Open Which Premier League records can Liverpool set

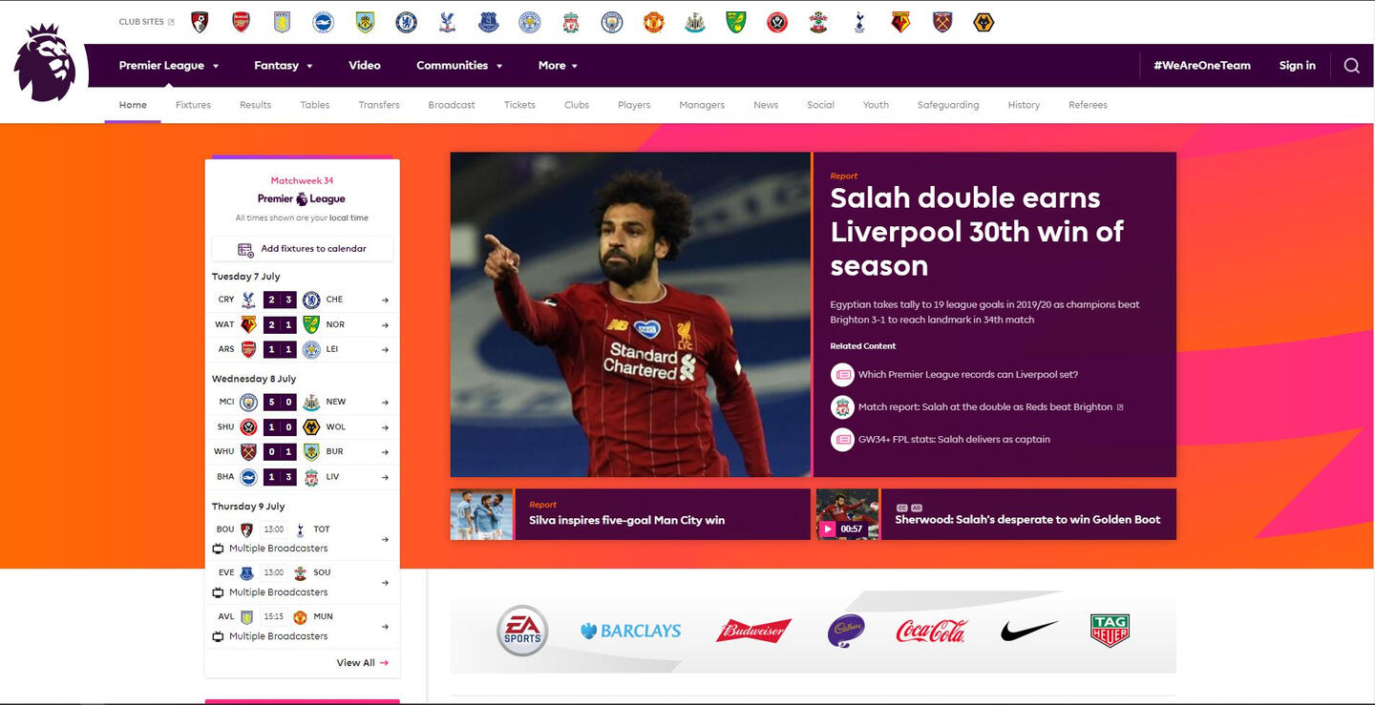pyautogui.click(x=968, y=375)
